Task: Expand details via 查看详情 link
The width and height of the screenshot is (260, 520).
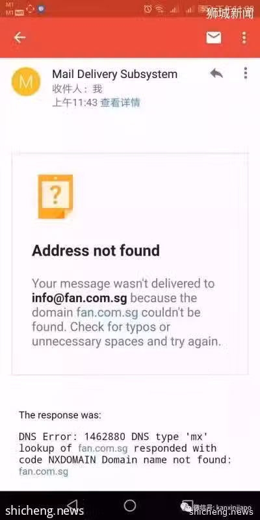Action: [x=120, y=103]
